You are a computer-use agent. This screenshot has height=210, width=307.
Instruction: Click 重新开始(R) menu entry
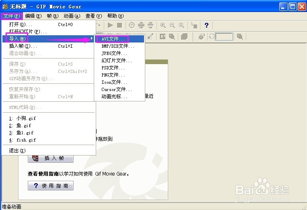[49, 97]
